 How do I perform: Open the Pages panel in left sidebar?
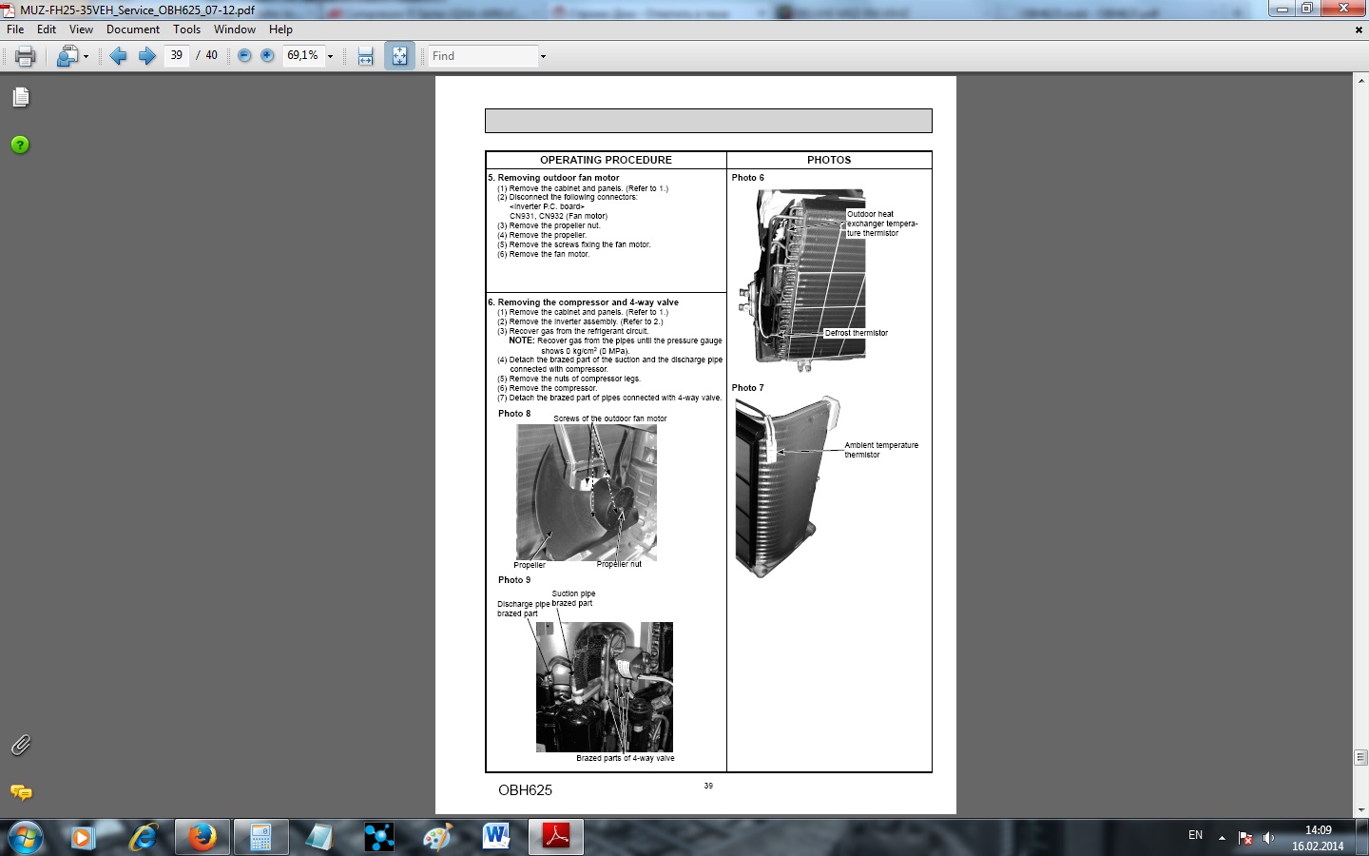(x=21, y=97)
